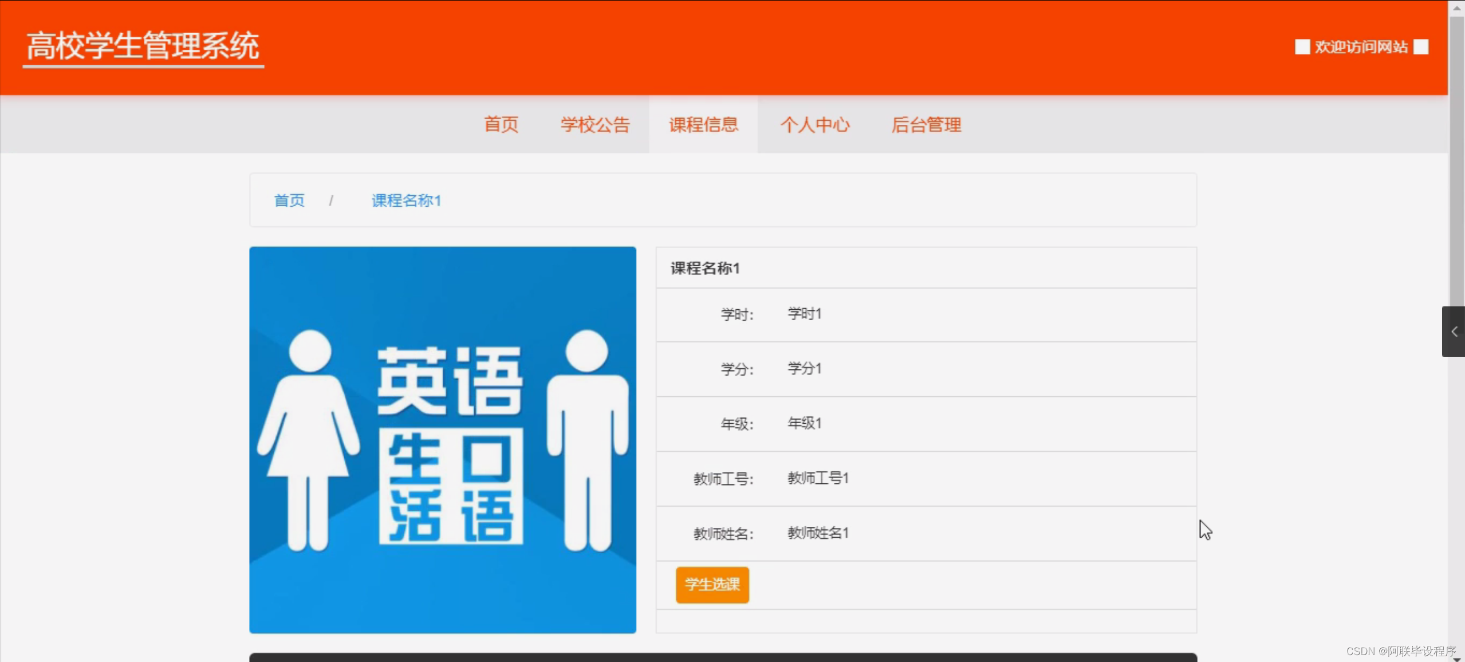Click the 教师姓名1 table value

tap(818, 533)
